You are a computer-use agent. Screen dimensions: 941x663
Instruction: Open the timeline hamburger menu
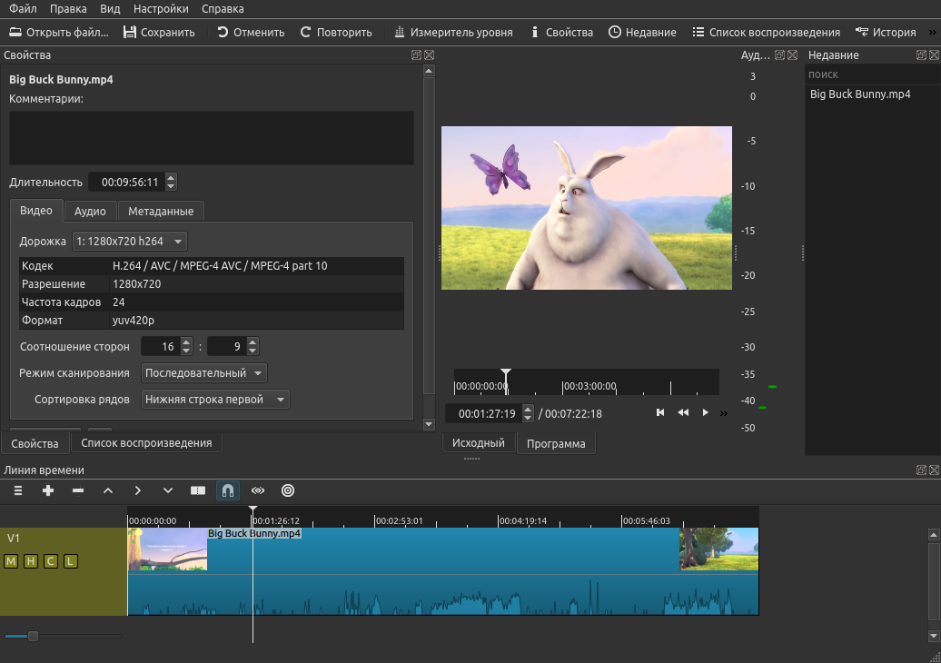click(17, 490)
